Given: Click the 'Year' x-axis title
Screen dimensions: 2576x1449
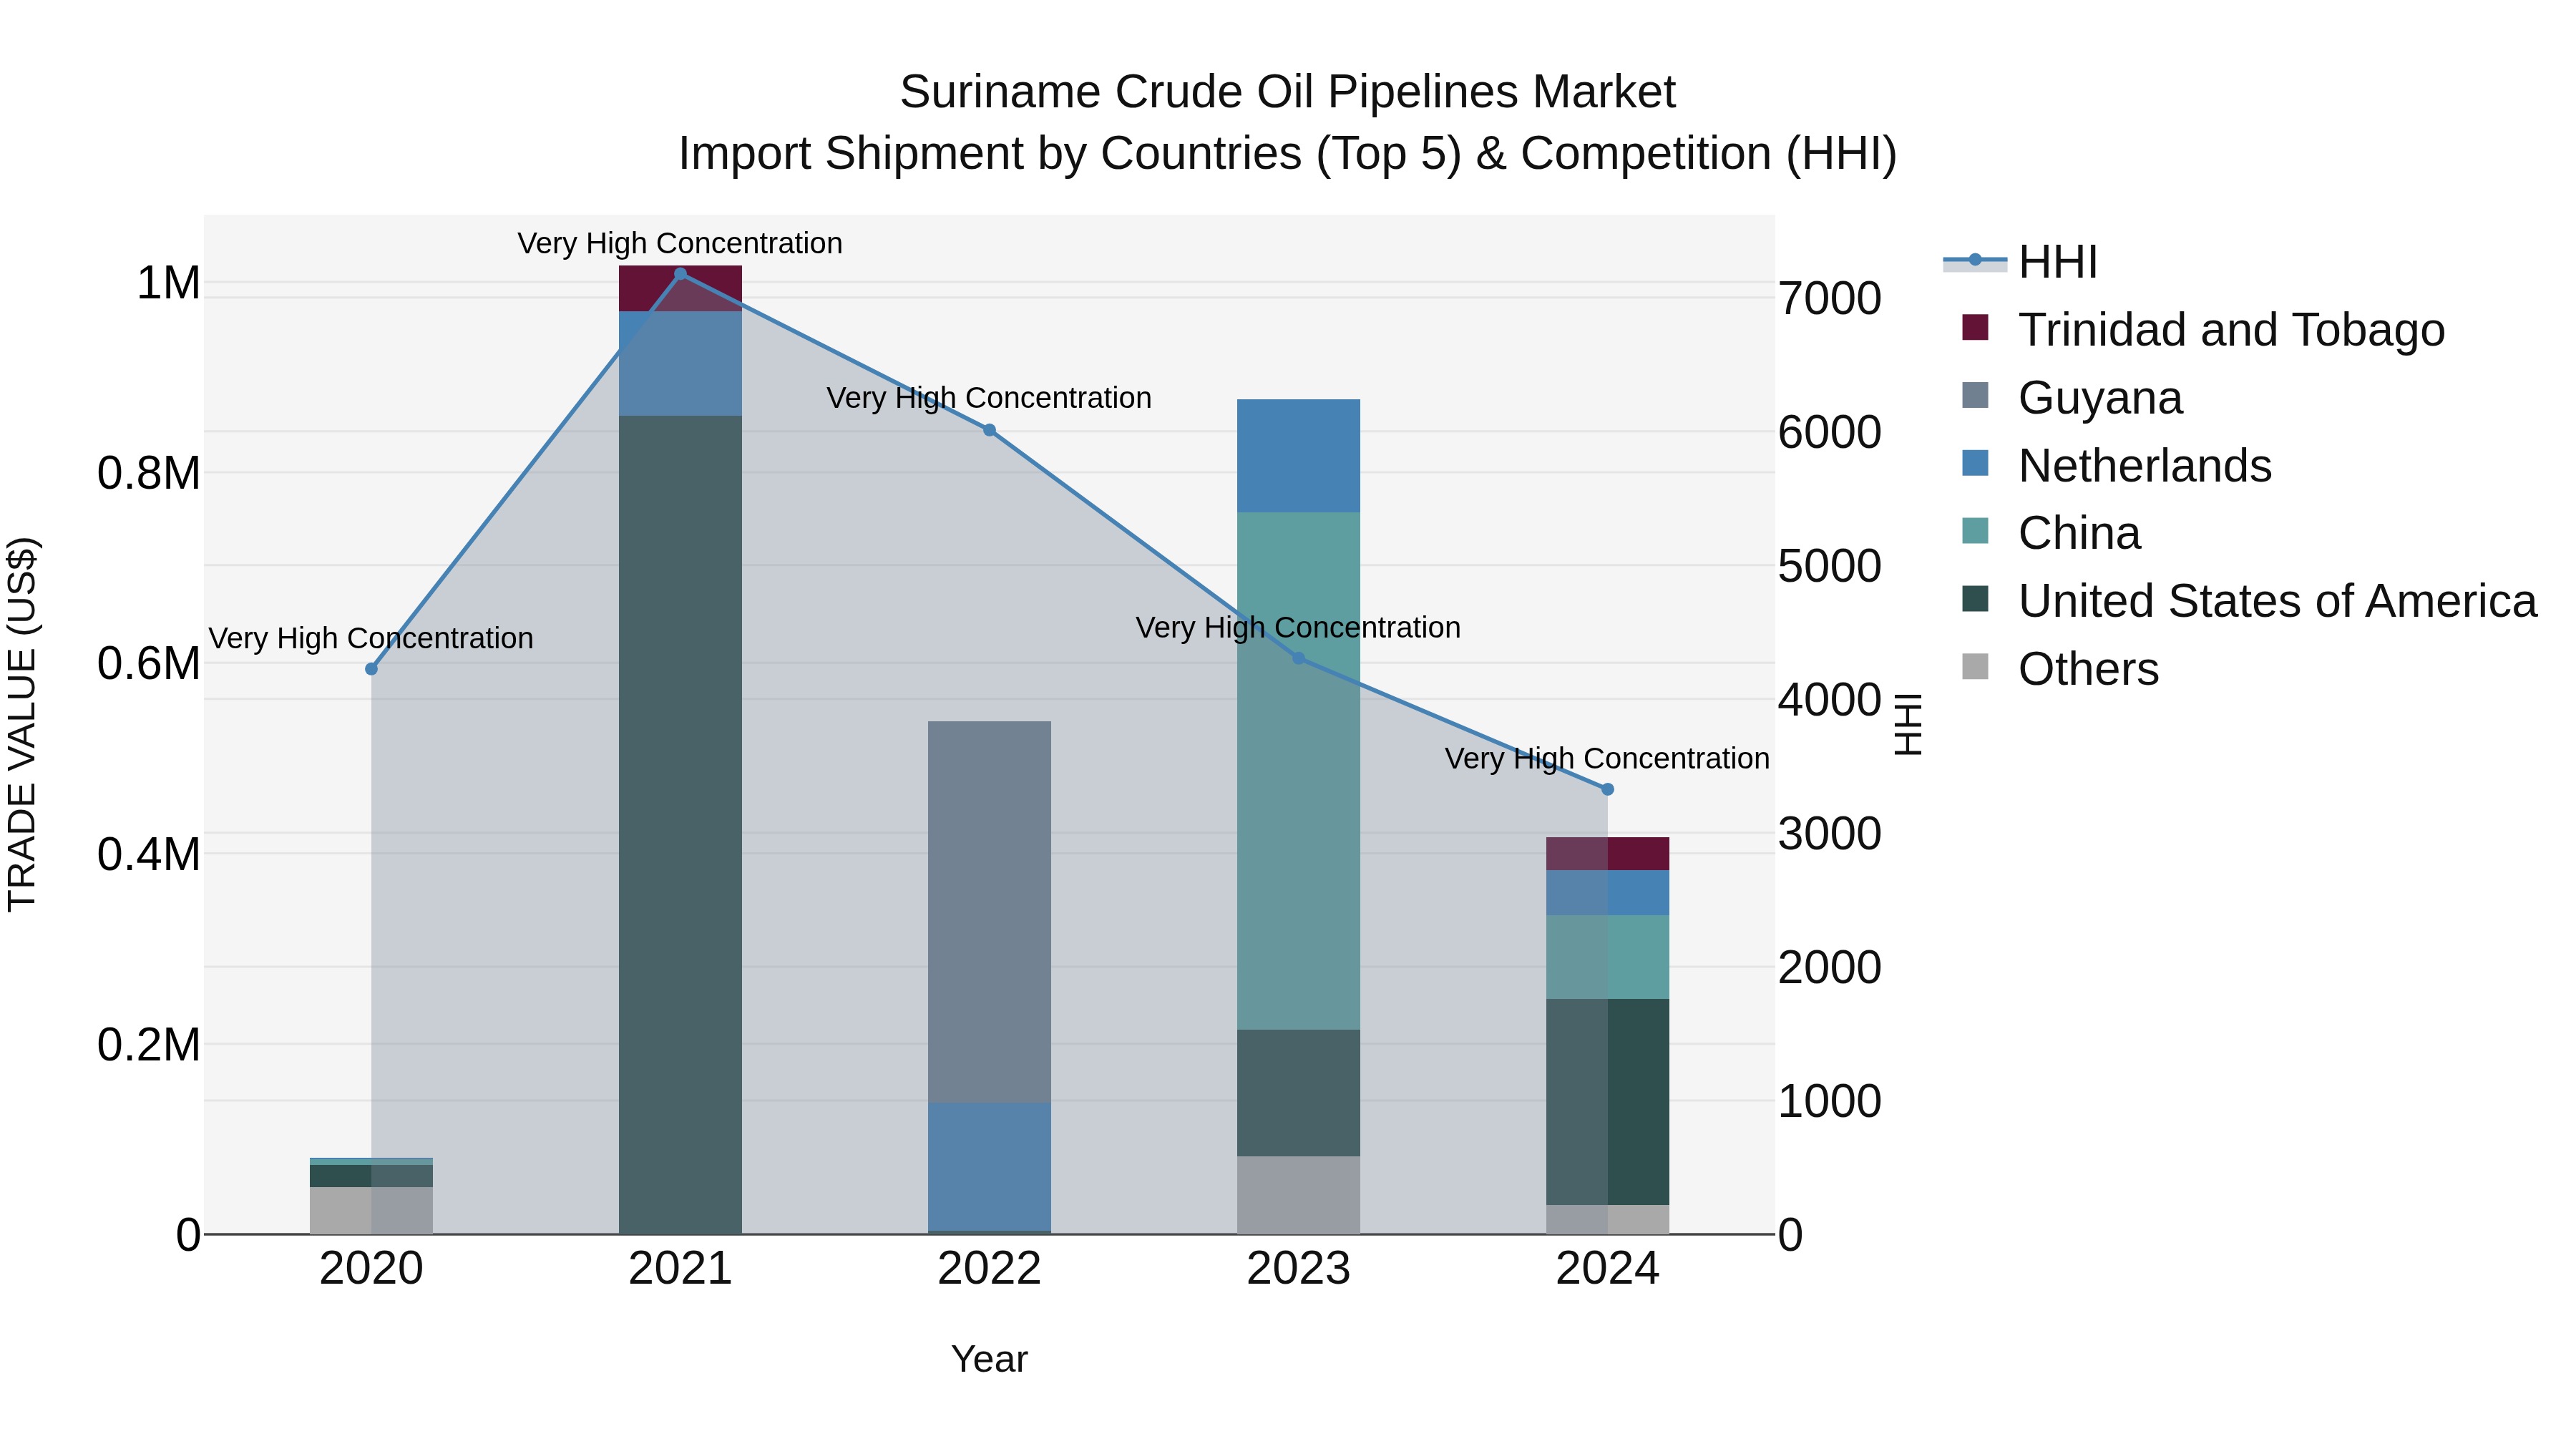Looking at the screenshot, I should click(990, 1359).
